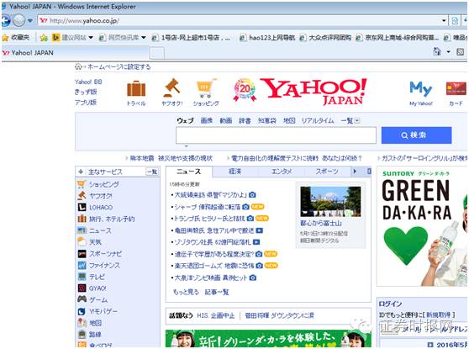The image size is (469, 349).
Task: Click the 一覧 button in 主なサービス header
Action: pos(152,172)
